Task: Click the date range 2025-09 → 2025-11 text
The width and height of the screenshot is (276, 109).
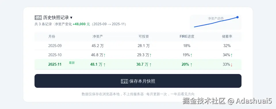Action: tap(109, 24)
